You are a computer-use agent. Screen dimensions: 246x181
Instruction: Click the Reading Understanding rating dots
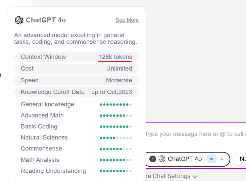click(116, 171)
